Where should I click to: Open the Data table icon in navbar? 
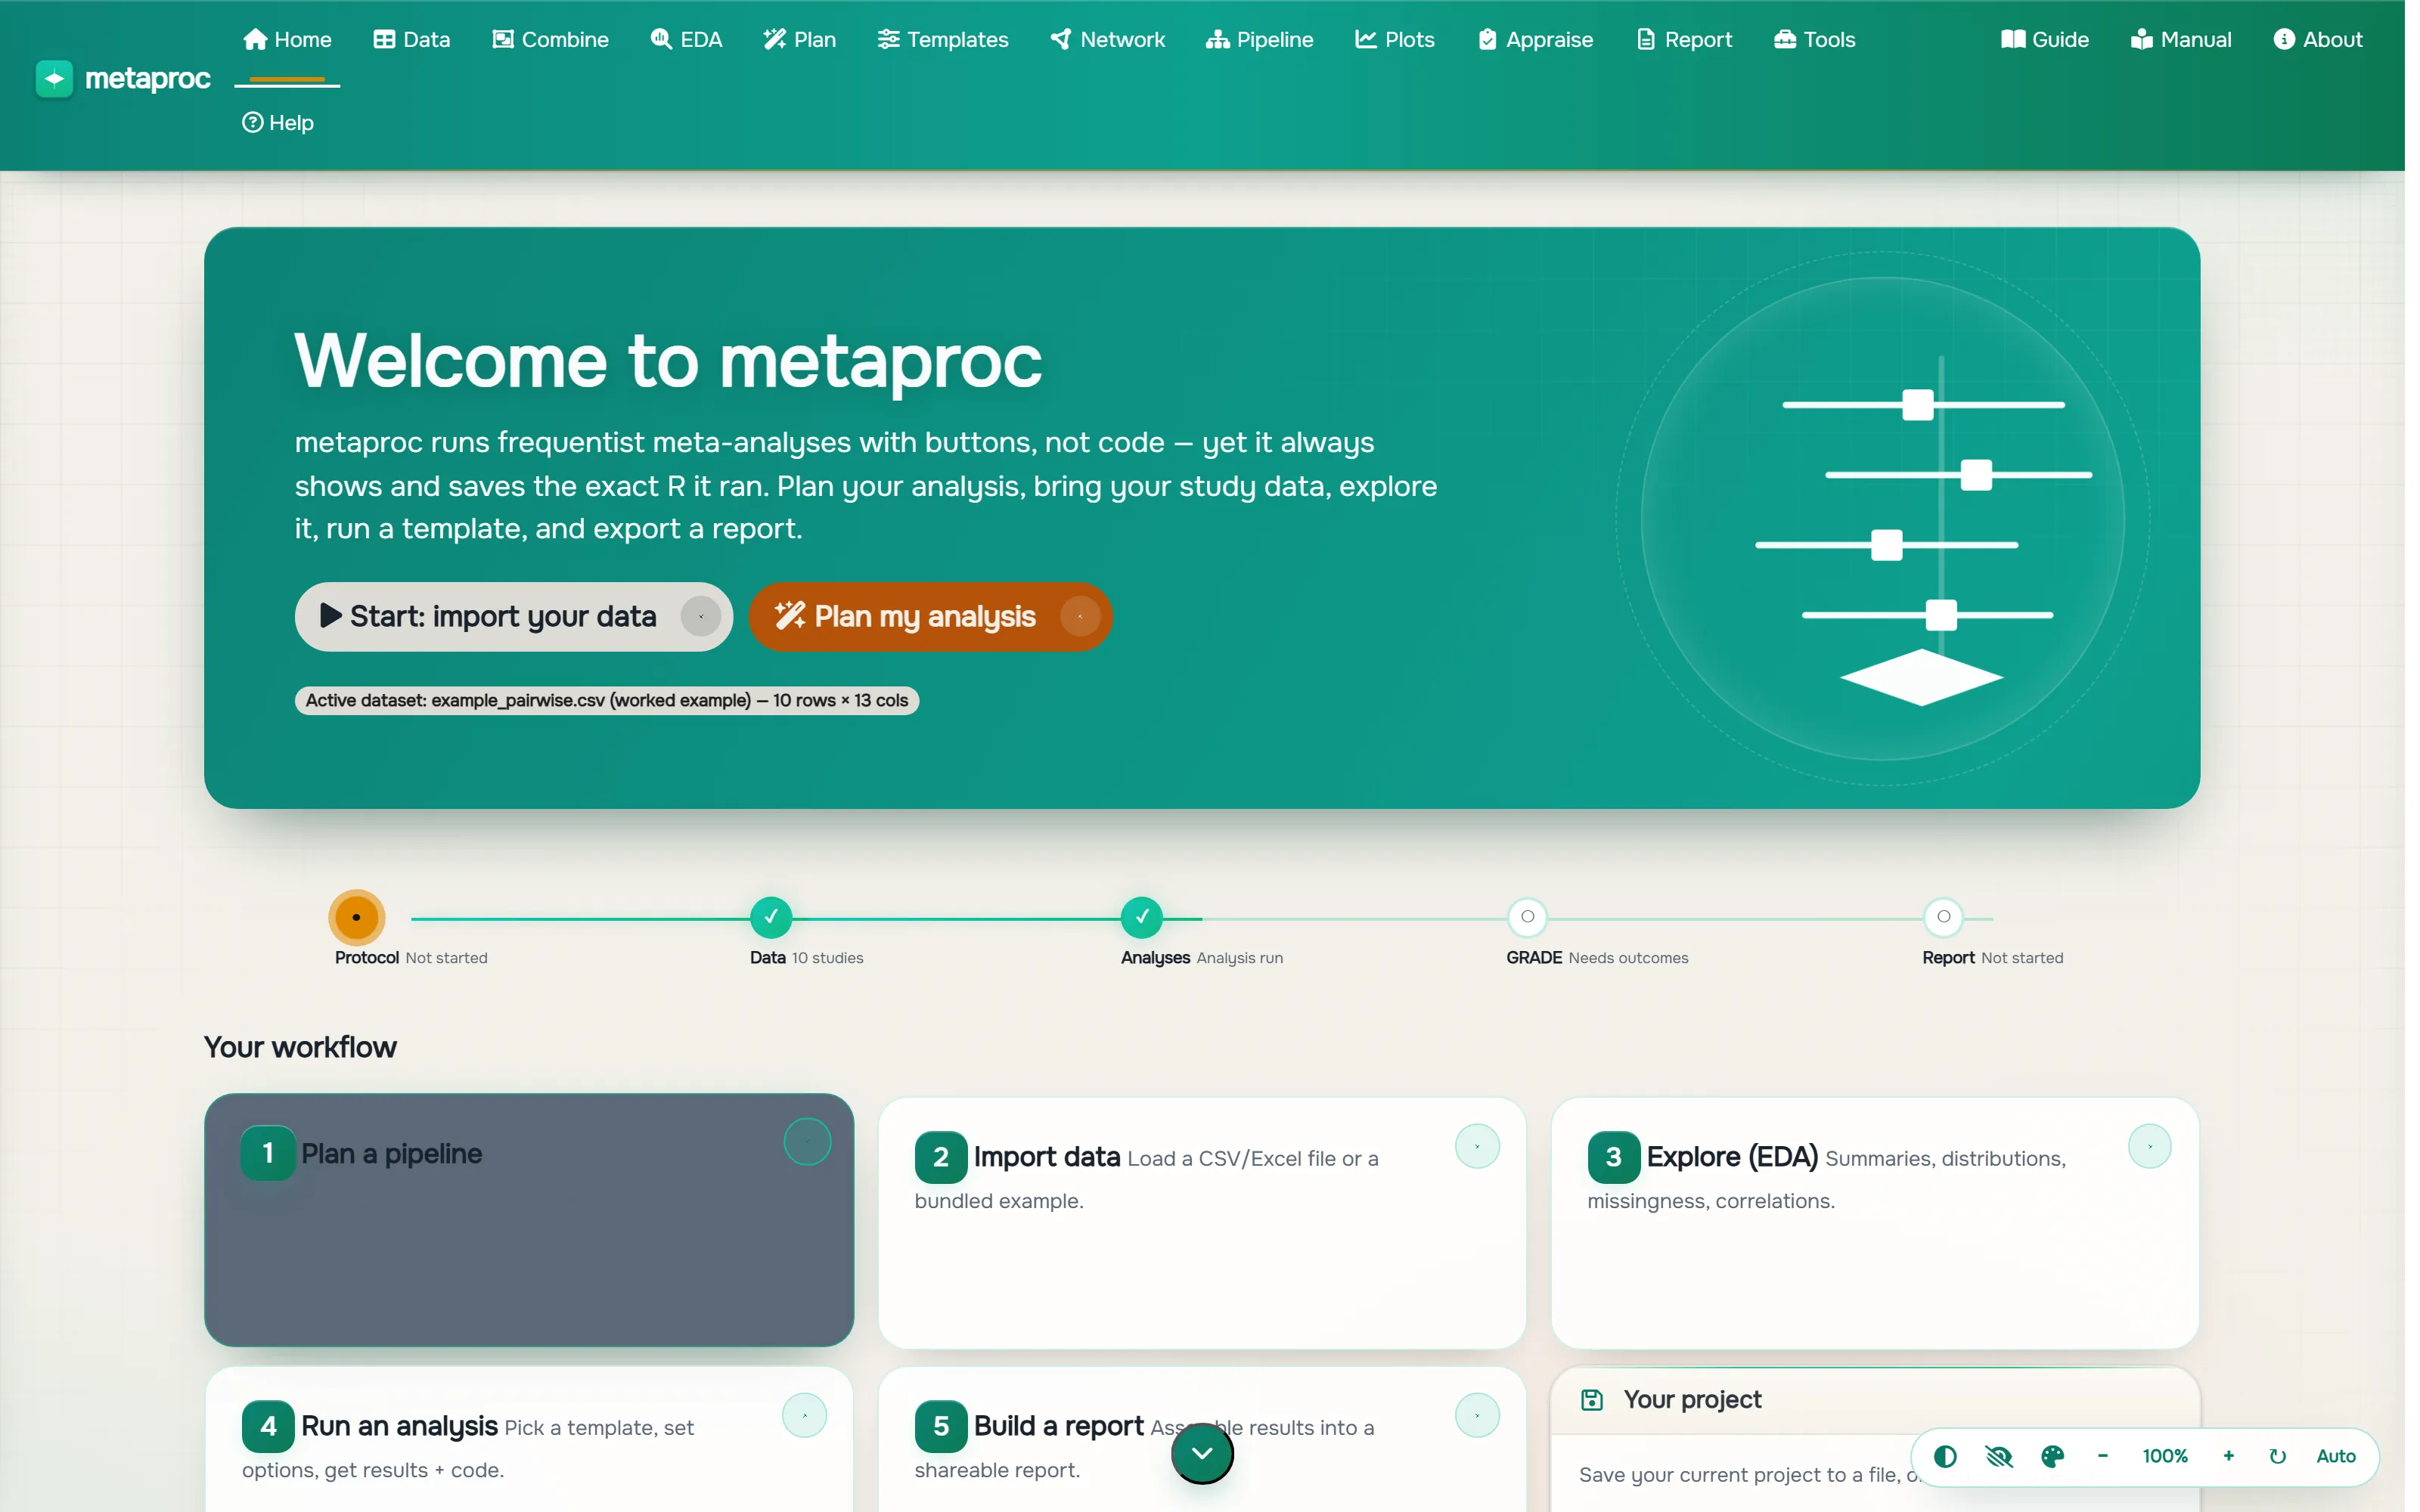pos(412,39)
